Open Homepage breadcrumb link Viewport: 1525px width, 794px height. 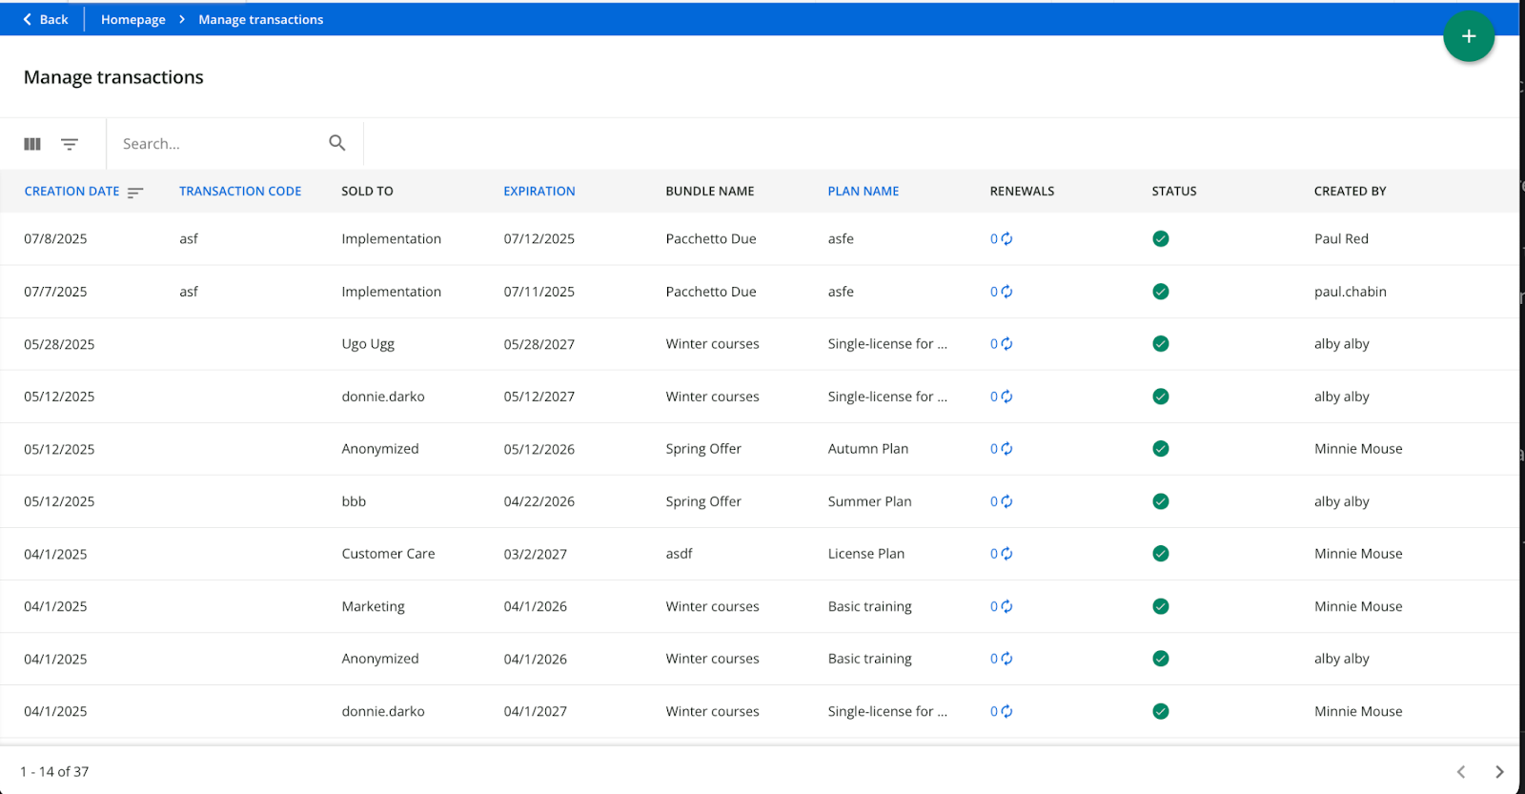133,19
